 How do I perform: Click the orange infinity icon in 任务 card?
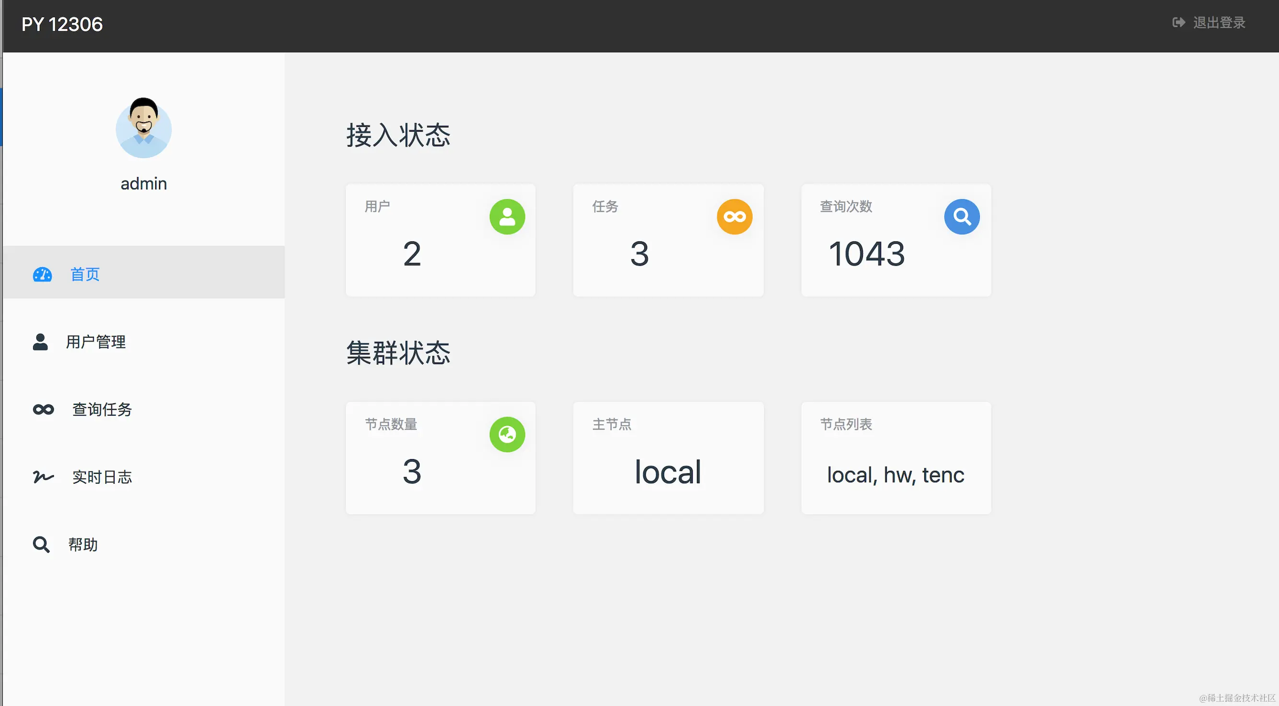[734, 217]
